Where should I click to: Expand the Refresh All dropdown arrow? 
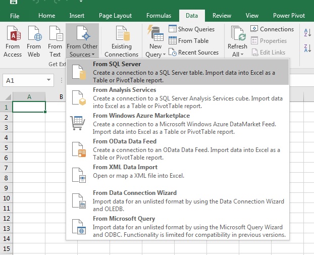[x=242, y=55]
